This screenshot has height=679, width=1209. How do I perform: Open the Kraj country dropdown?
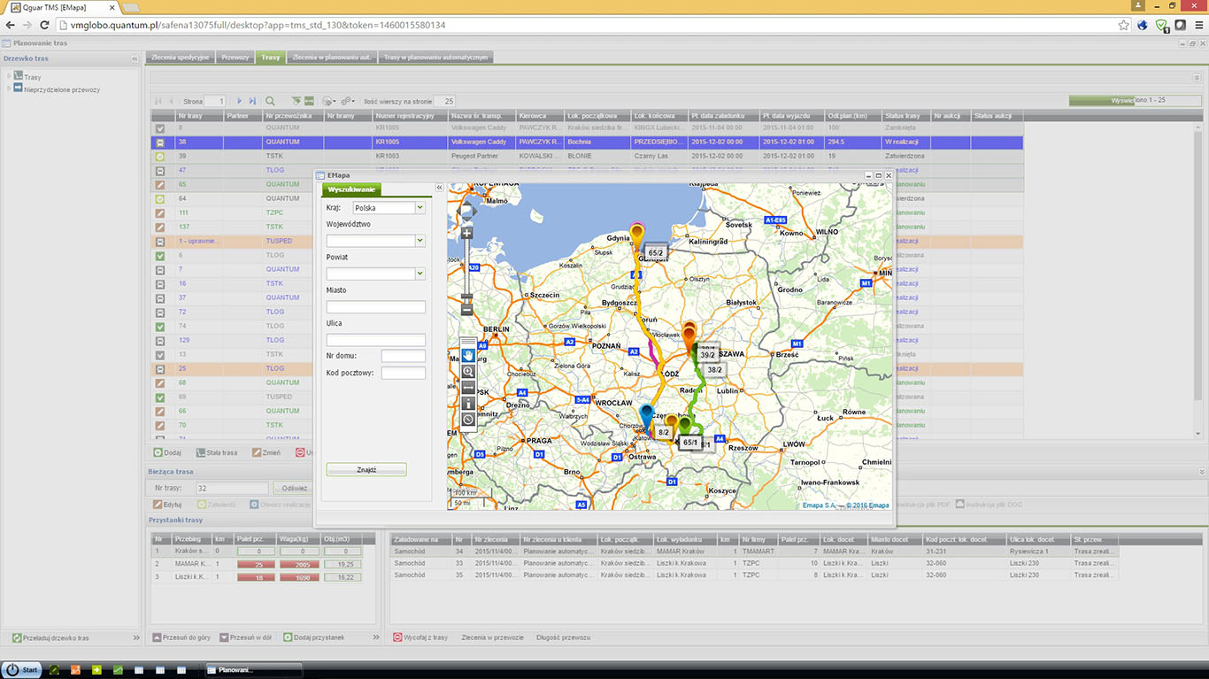pos(420,207)
